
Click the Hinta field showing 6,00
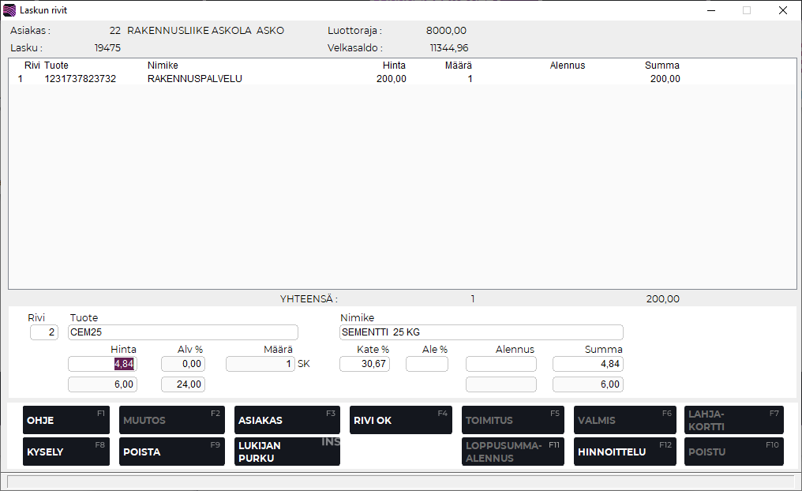point(103,384)
